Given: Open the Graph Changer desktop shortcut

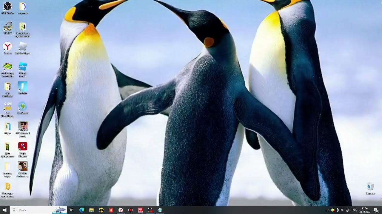Looking at the screenshot, I should point(23,150).
